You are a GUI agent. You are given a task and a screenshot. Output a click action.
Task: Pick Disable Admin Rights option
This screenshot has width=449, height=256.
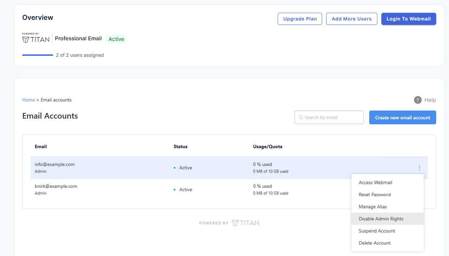pos(387,219)
